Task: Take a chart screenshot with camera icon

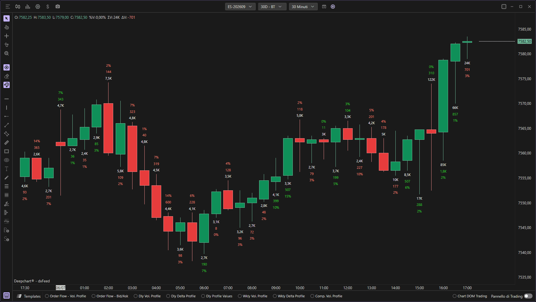Action: 58,7
